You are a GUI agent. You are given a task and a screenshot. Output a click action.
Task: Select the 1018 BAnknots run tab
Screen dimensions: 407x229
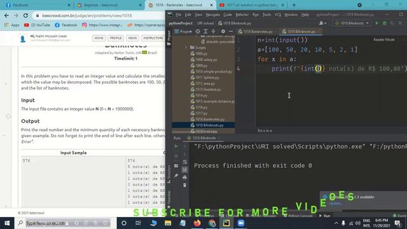pos(203,138)
